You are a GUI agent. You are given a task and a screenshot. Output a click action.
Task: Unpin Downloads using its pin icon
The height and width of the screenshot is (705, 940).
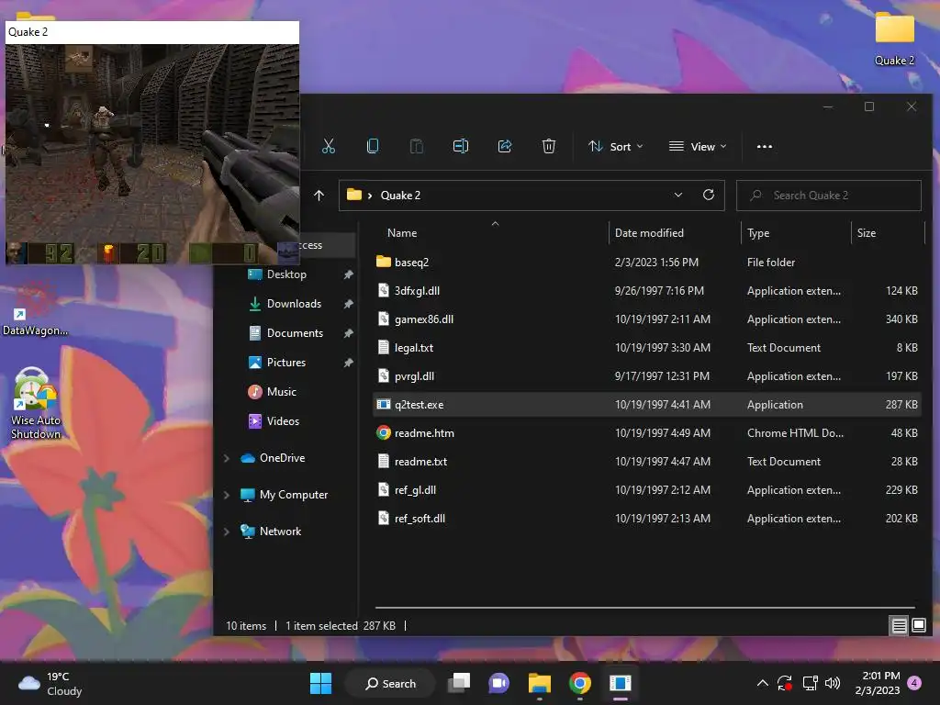coord(348,304)
